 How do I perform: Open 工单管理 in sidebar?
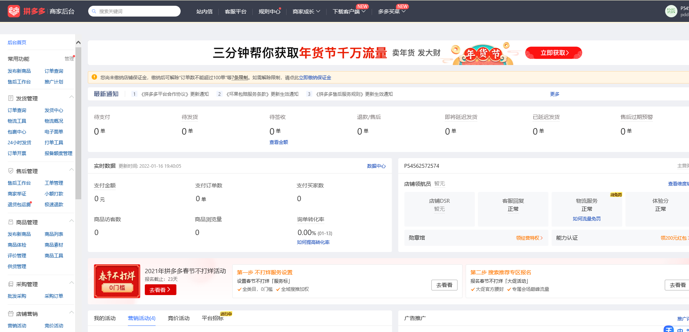pyautogui.click(x=54, y=183)
